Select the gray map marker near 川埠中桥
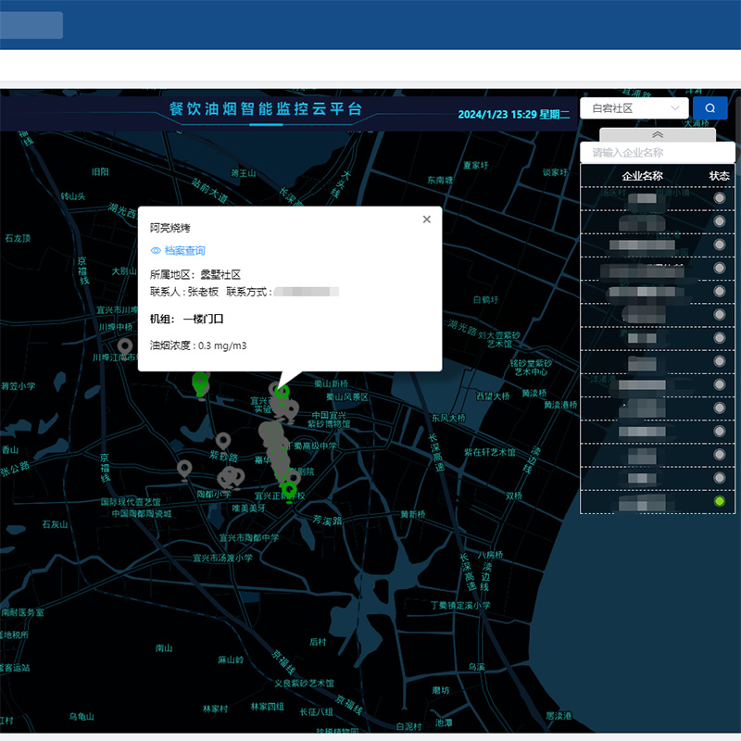Viewport: 741px width, 741px height. tap(125, 346)
